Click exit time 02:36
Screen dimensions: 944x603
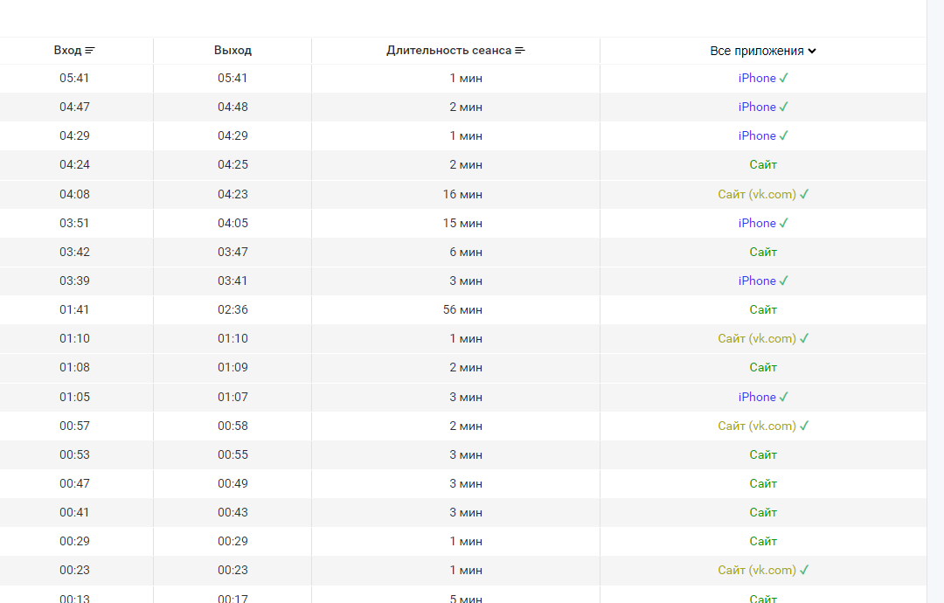tap(233, 310)
